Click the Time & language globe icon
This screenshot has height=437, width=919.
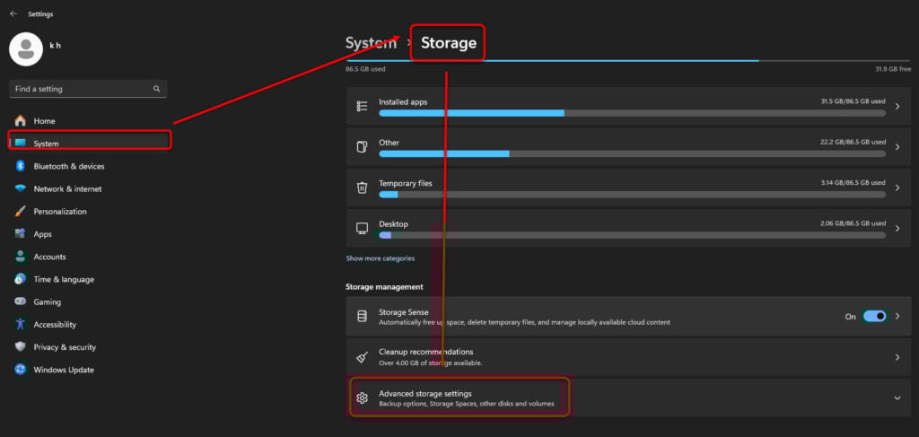(21, 279)
